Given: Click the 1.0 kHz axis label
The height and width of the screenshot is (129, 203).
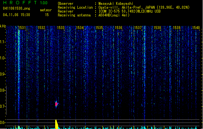Looking at the screenshot, I should pyautogui.click(x=3, y=58).
